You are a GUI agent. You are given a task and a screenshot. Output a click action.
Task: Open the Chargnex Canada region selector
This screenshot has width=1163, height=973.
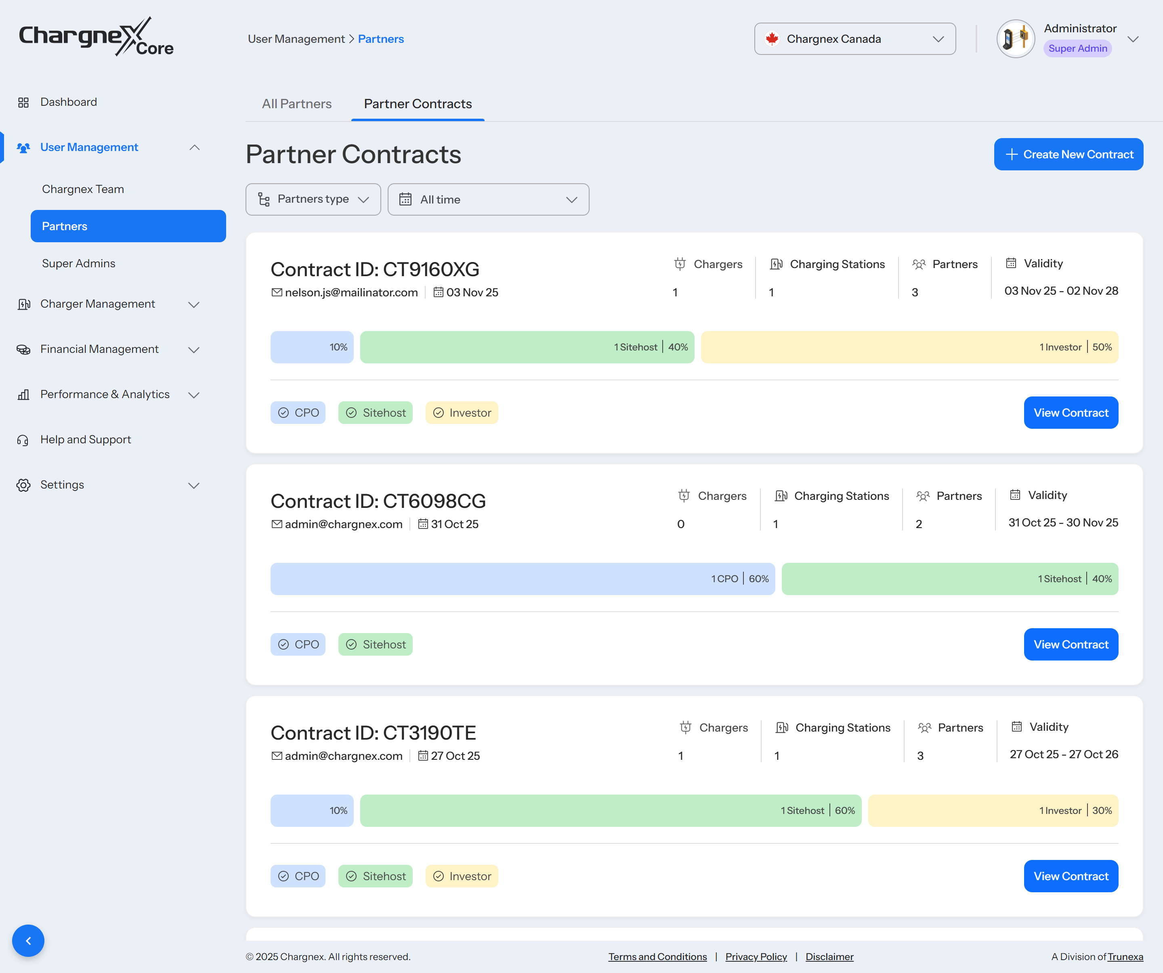pos(854,39)
